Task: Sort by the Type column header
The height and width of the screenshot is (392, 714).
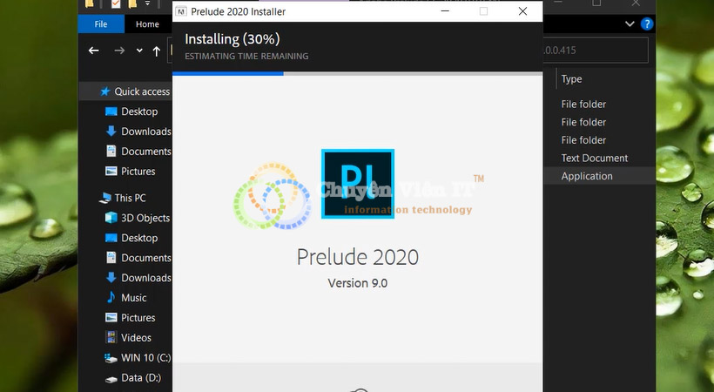Action: coord(571,79)
